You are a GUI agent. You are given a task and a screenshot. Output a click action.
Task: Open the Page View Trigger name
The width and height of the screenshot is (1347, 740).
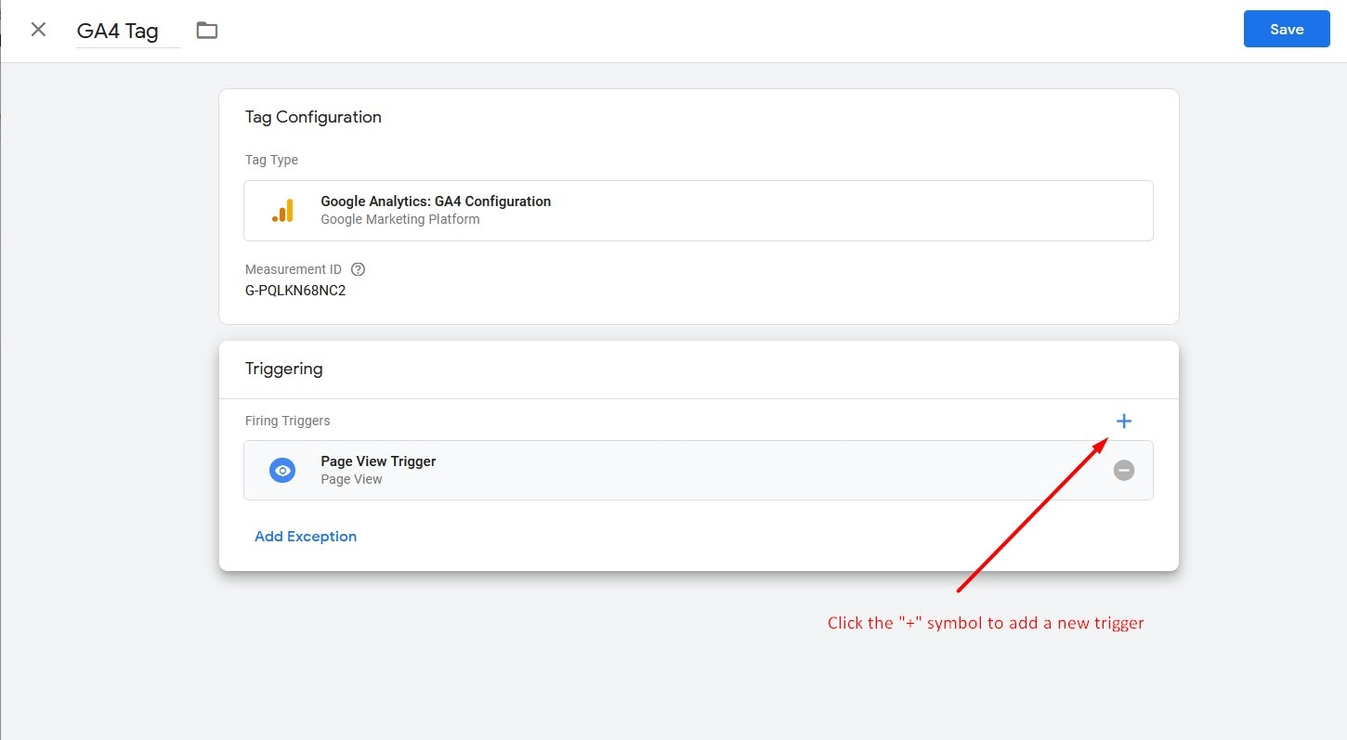pyautogui.click(x=378, y=461)
